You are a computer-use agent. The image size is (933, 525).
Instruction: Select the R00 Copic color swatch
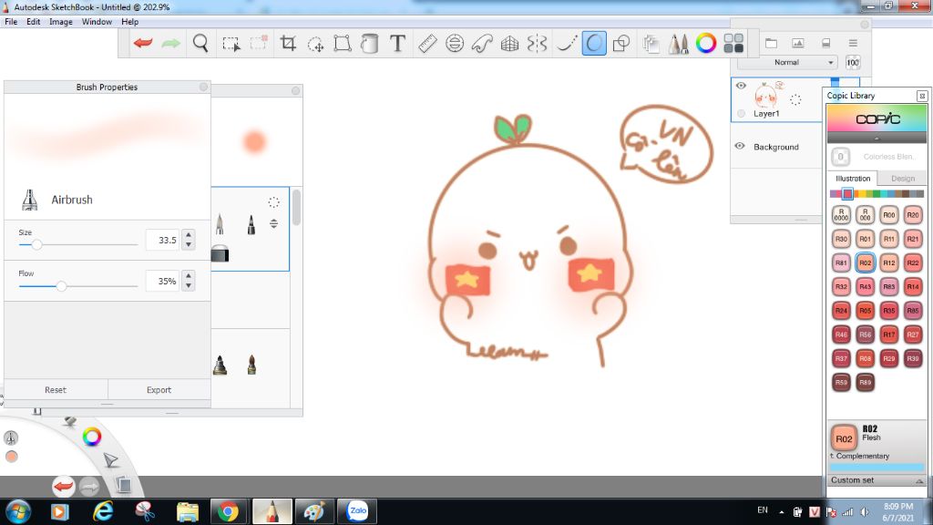(x=889, y=215)
